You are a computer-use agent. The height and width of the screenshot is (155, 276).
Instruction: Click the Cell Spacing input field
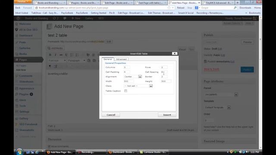[164, 72]
